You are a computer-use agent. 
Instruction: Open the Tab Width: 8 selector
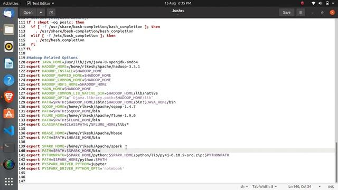pyautogui.click(x=265, y=186)
